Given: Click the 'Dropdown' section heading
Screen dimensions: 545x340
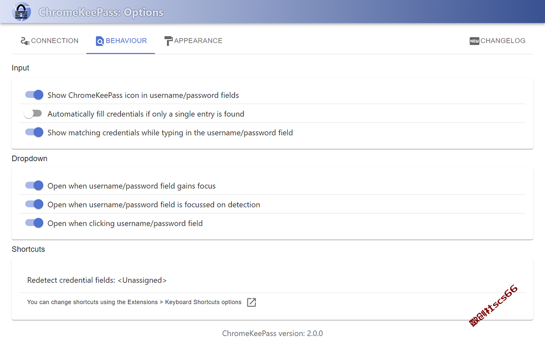Looking at the screenshot, I should tap(29, 159).
